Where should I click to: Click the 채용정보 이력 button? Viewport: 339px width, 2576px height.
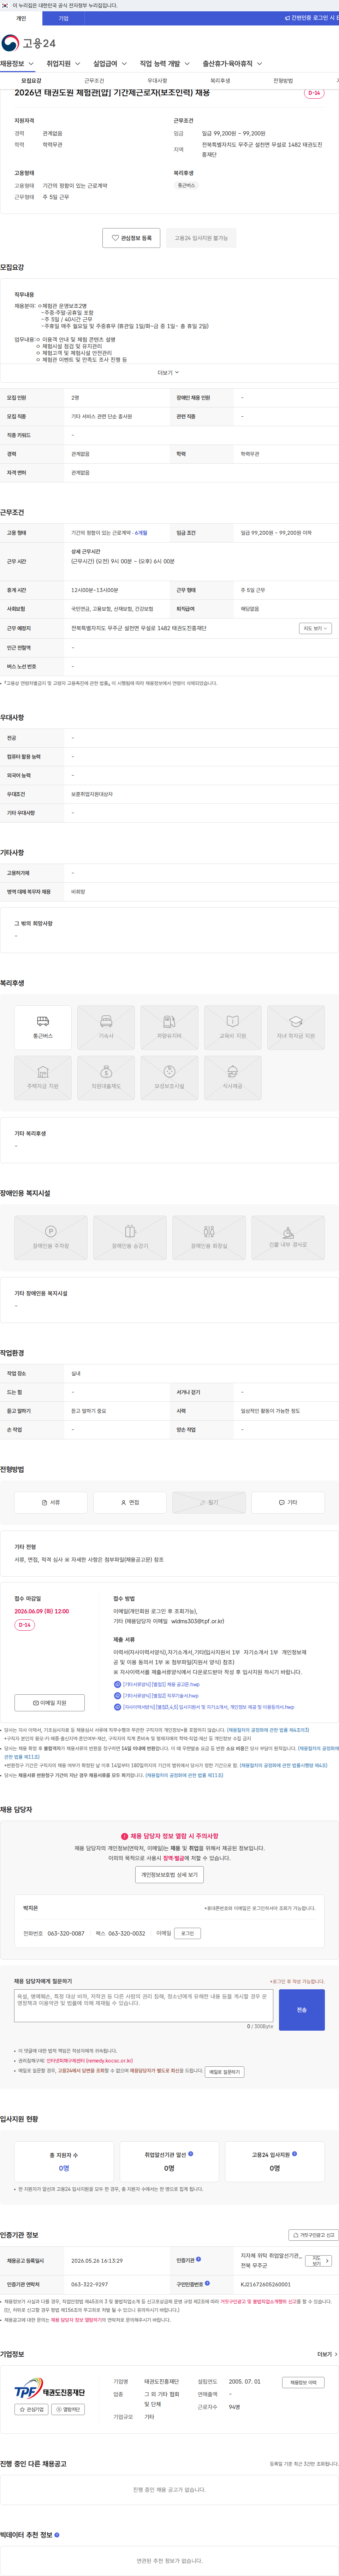pyautogui.click(x=303, y=2382)
